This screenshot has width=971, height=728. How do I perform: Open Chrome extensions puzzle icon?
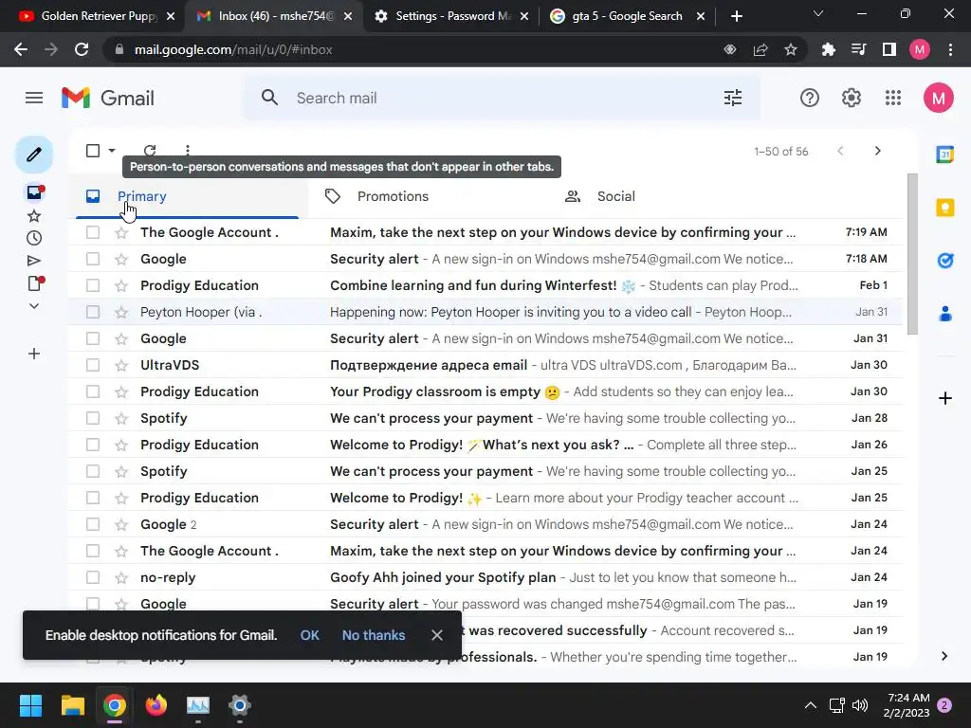click(828, 49)
